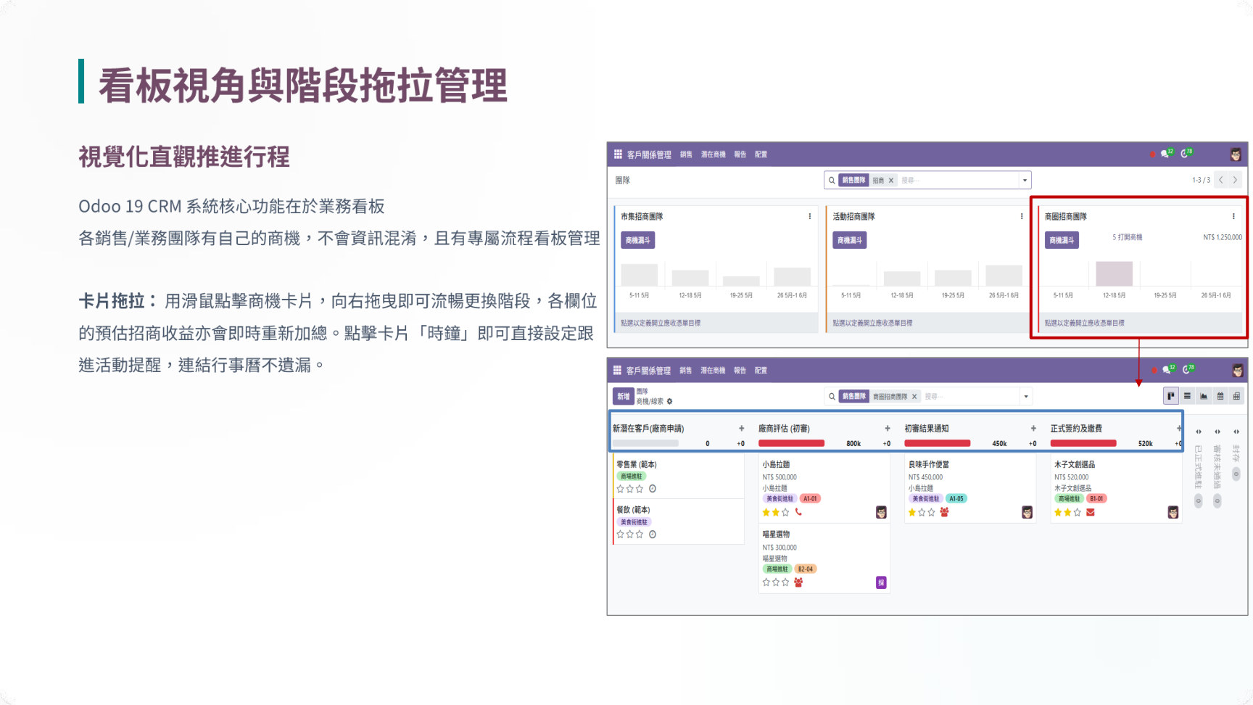1253x705 pixels.
Task: Click the 新增 button in the pipeline window
Action: pyautogui.click(x=623, y=396)
